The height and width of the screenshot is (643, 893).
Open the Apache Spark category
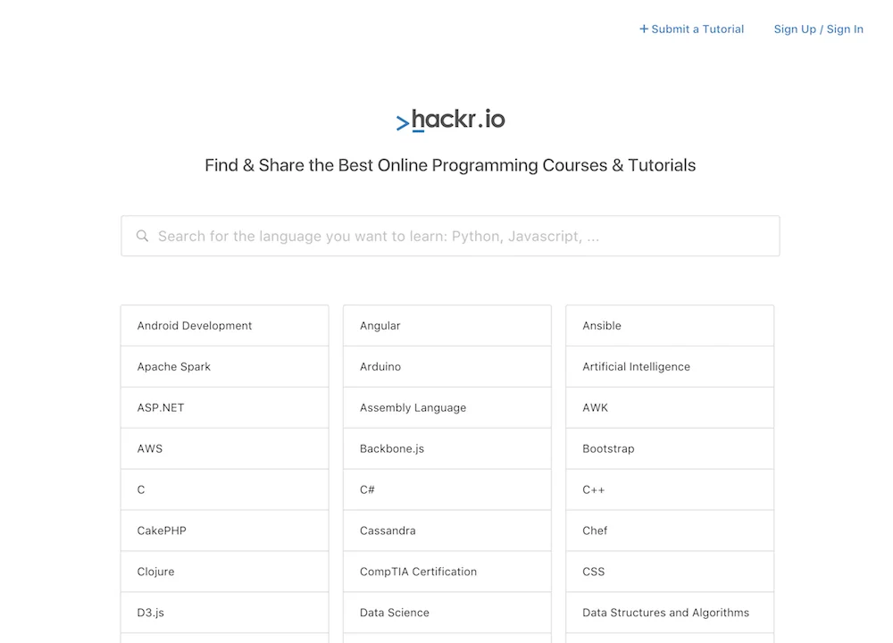point(173,366)
